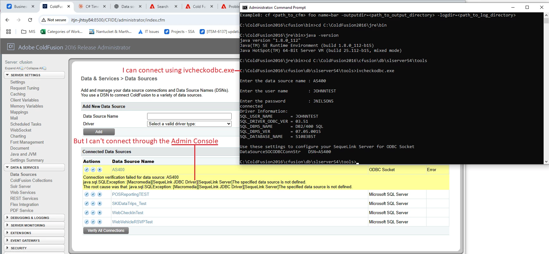
Task: Click the browser forward arrow
Action: click(19, 20)
